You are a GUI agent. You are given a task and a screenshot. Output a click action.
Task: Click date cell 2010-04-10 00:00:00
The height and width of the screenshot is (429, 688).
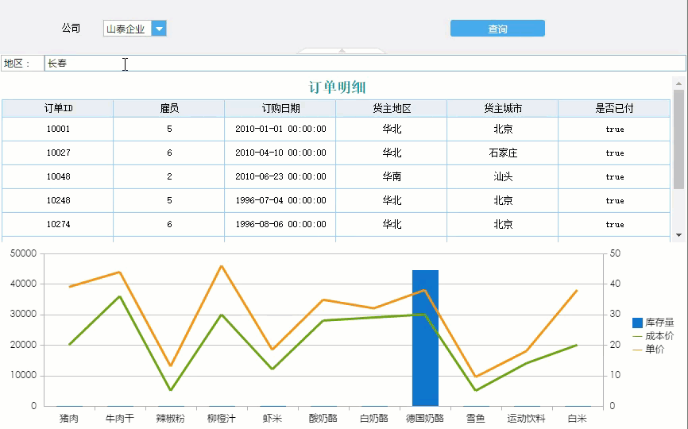(280, 153)
